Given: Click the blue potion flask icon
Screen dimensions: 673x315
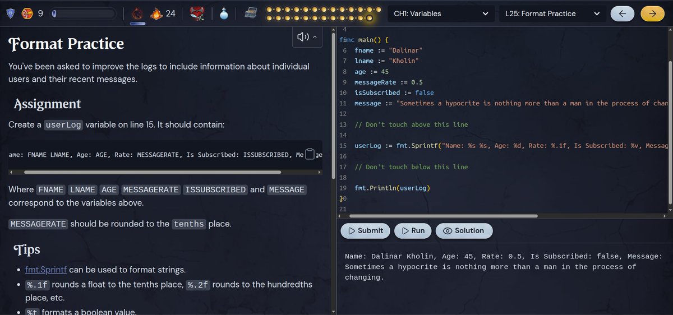Looking at the screenshot, I should (x=224, y=13).
